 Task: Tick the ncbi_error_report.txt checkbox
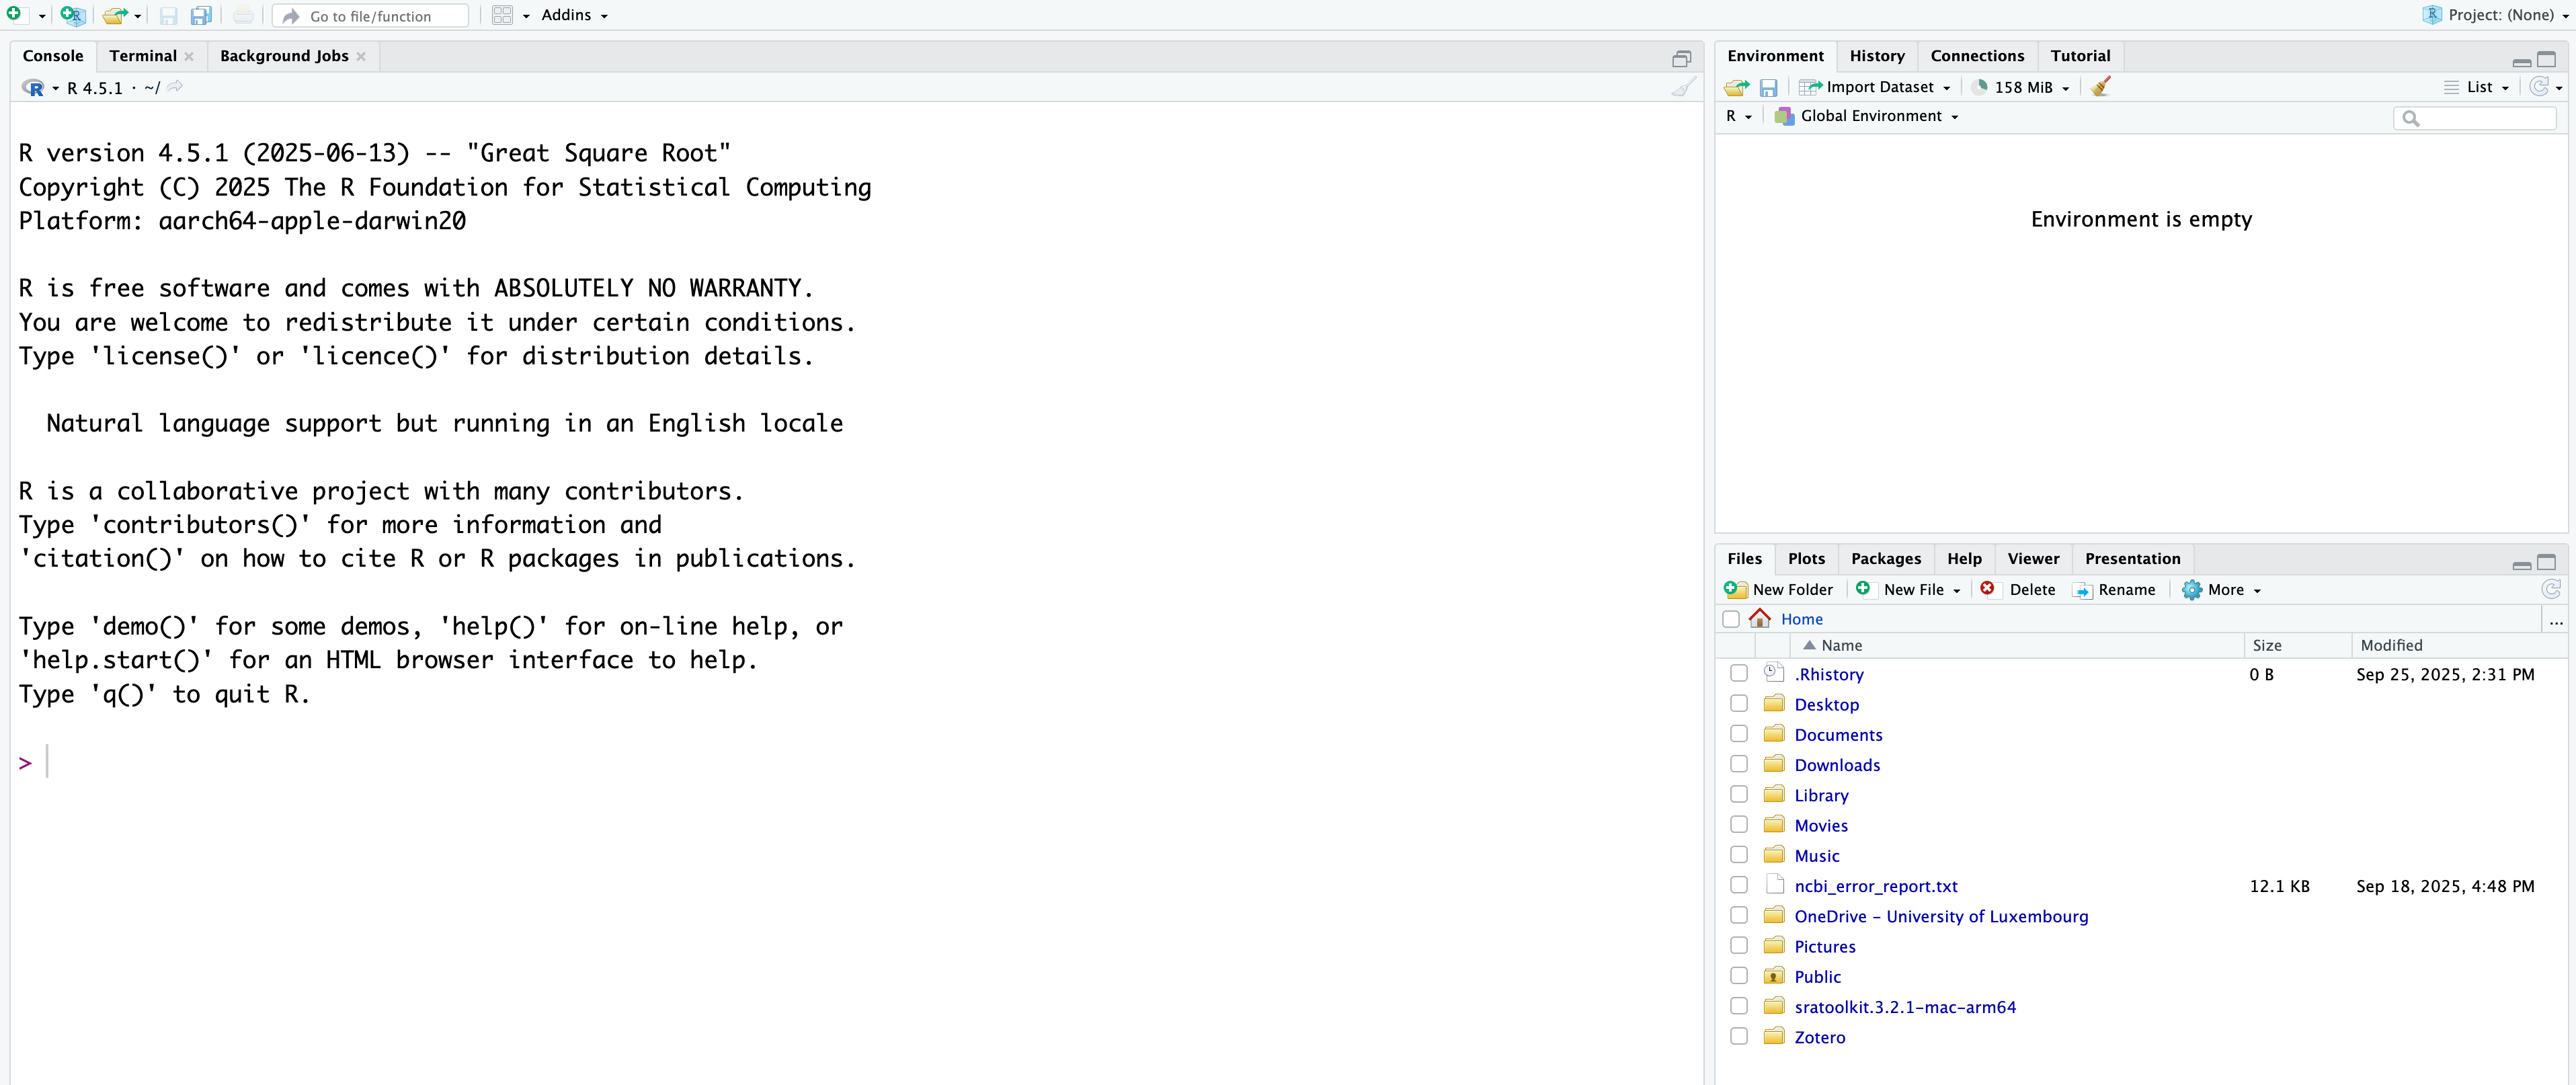1739,885
